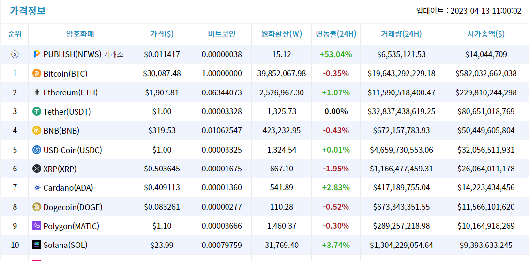Select Polygon price $1.10

coord(162,226)
